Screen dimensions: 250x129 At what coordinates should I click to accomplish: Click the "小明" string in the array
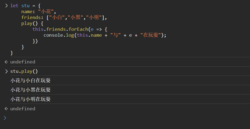point(95,18)
